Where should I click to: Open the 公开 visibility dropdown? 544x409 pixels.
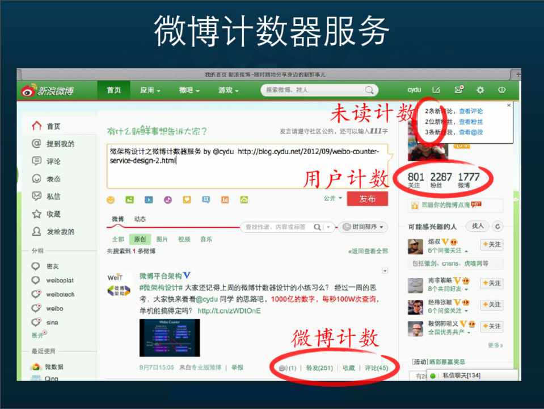[333, 199]
